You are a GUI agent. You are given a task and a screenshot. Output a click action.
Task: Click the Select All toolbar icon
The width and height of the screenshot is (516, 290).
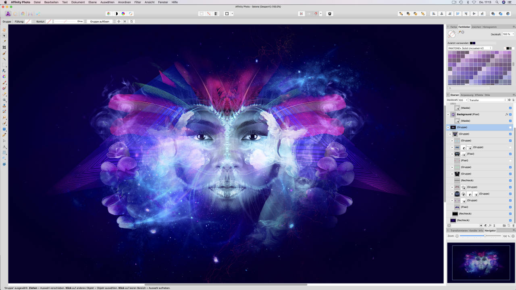click(201, 14)
